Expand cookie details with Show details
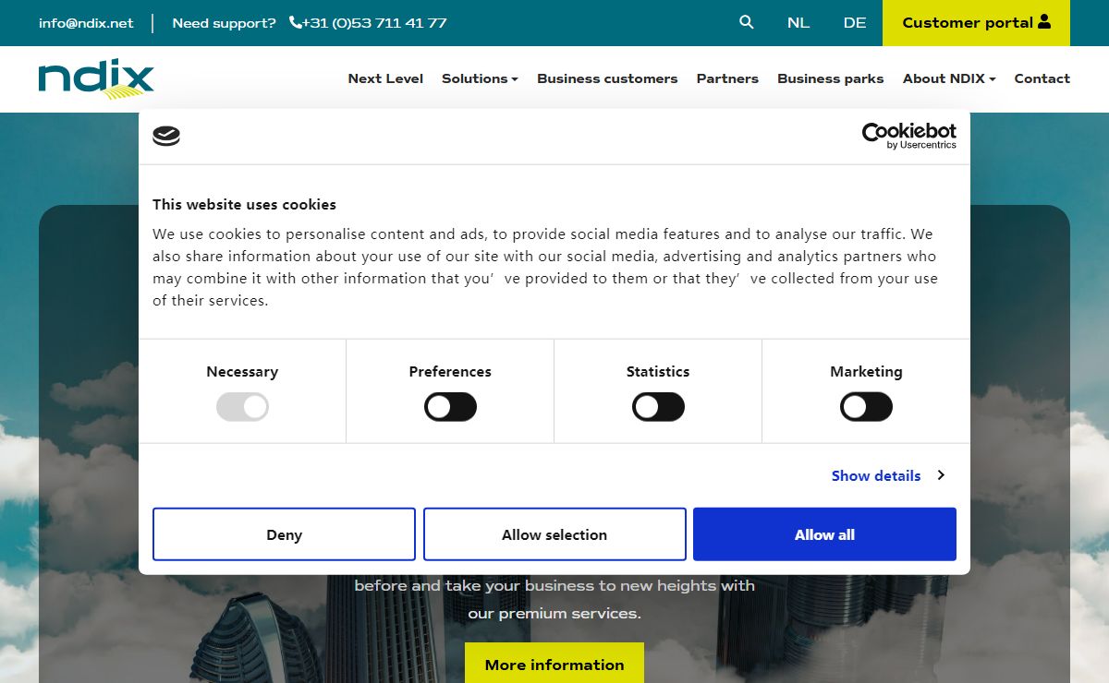The width and height of the screenshot is (1109, 683). (x=887, y=475)
